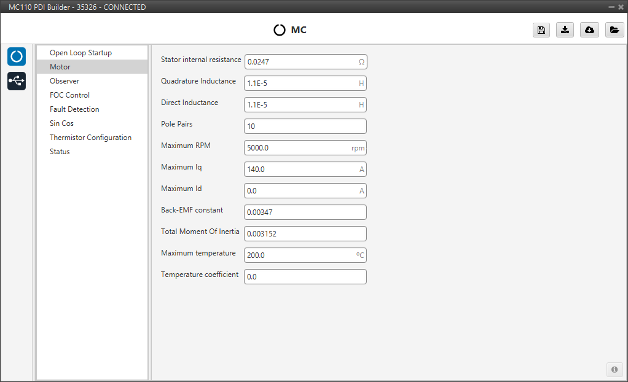628x382 pixels.
Task: Select the blue MC circle sidebar icon
Action: point(17,57)
